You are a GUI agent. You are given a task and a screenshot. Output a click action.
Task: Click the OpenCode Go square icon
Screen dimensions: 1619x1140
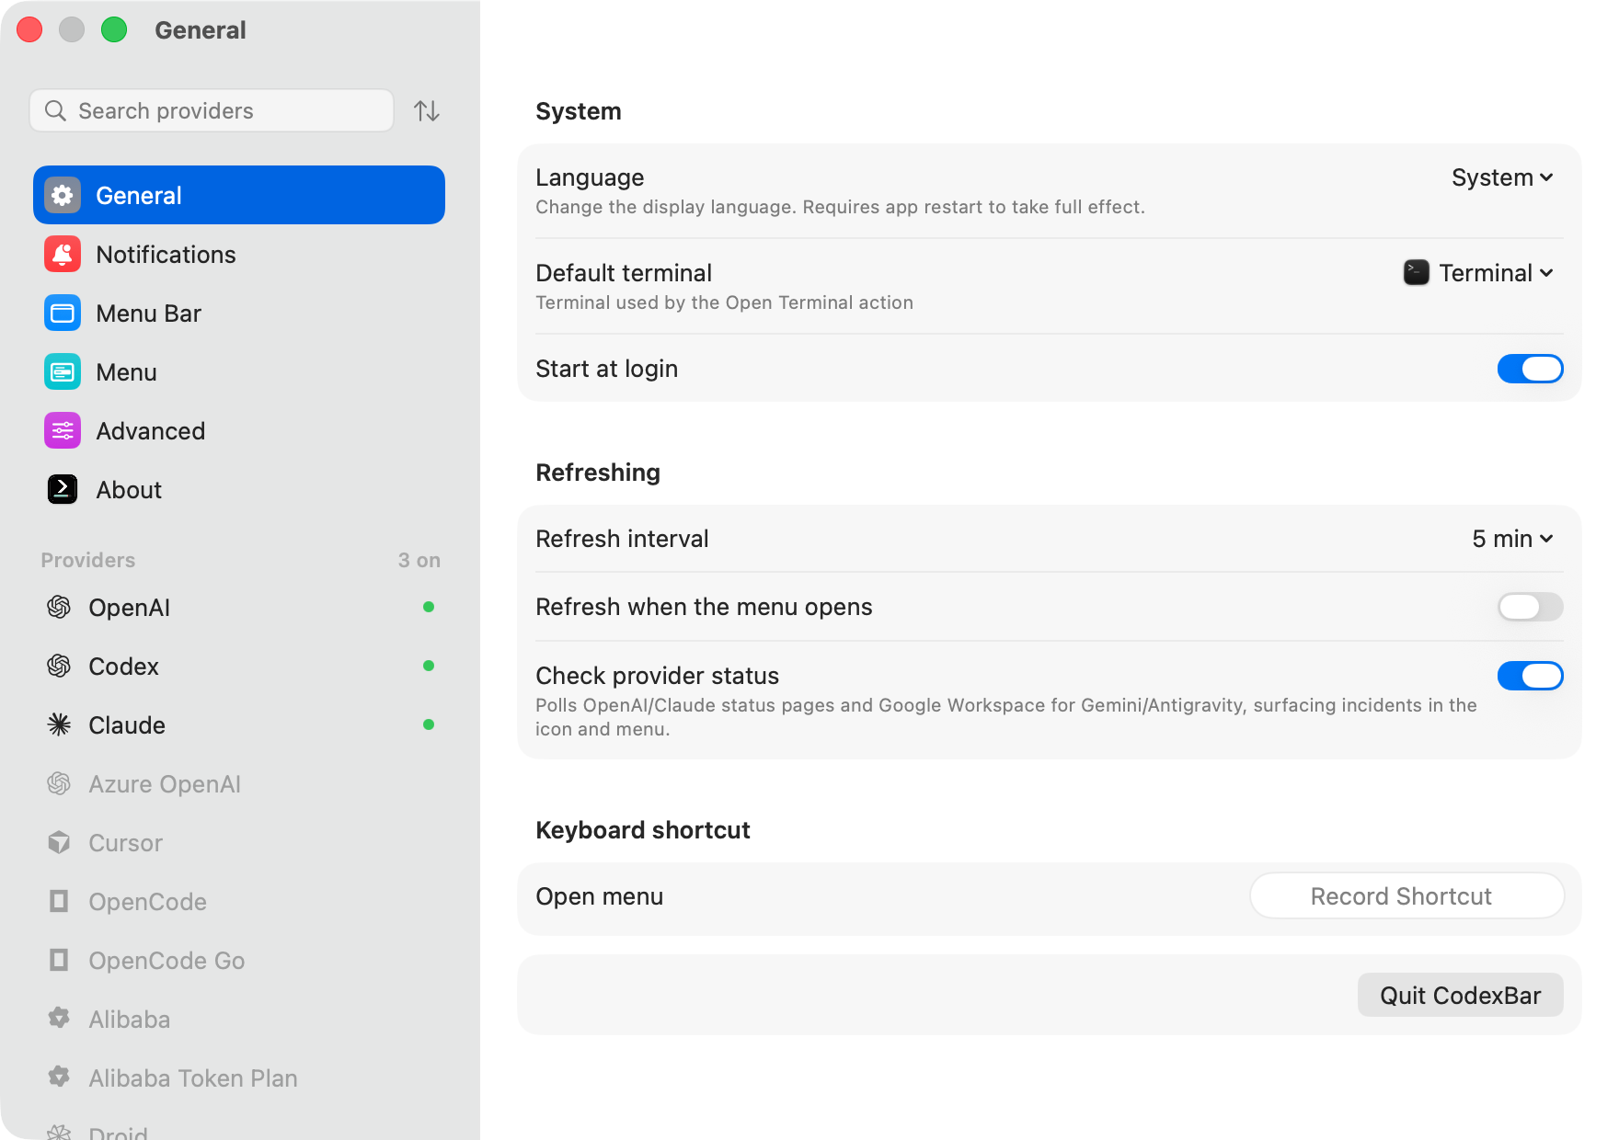click(59, 960)
